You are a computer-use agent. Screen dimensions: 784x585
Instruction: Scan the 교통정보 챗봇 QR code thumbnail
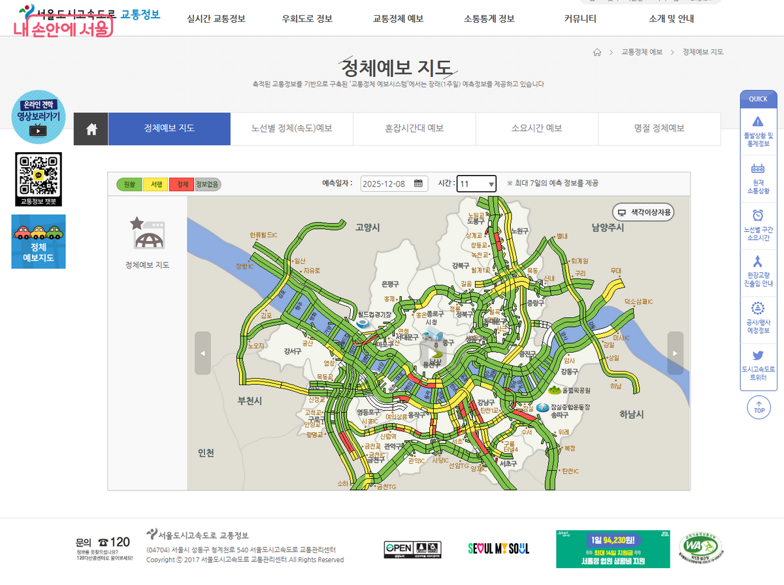pyautogui.click(x=38, y=178)
